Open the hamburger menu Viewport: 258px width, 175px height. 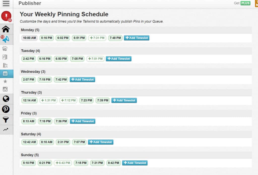tap(6, 4)
